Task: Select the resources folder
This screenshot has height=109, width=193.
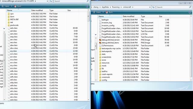Action: (105, 63)
